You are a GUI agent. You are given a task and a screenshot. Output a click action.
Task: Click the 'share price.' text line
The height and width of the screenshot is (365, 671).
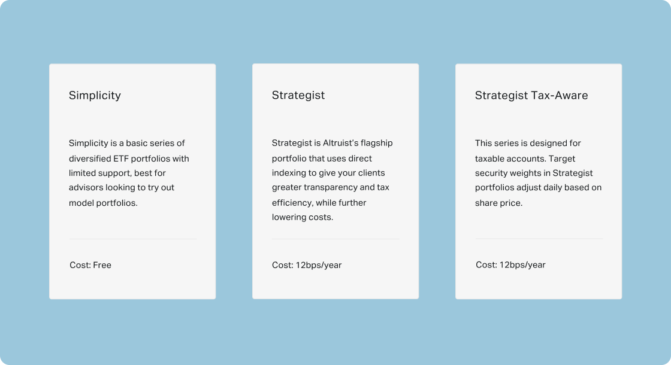pyautogui.click(x=498, y=203)
